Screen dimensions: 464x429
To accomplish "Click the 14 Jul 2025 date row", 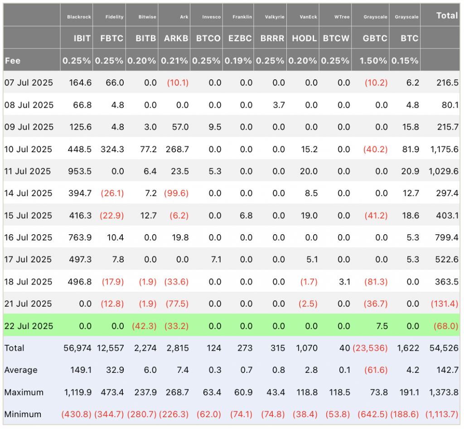I will click(x=28, y=193).
